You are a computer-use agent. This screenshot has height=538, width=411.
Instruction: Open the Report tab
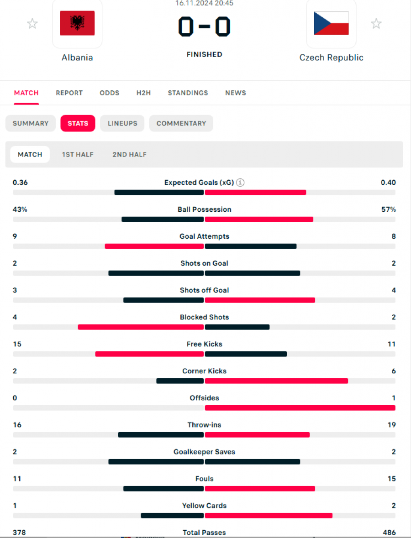click(x=69, y=93)
